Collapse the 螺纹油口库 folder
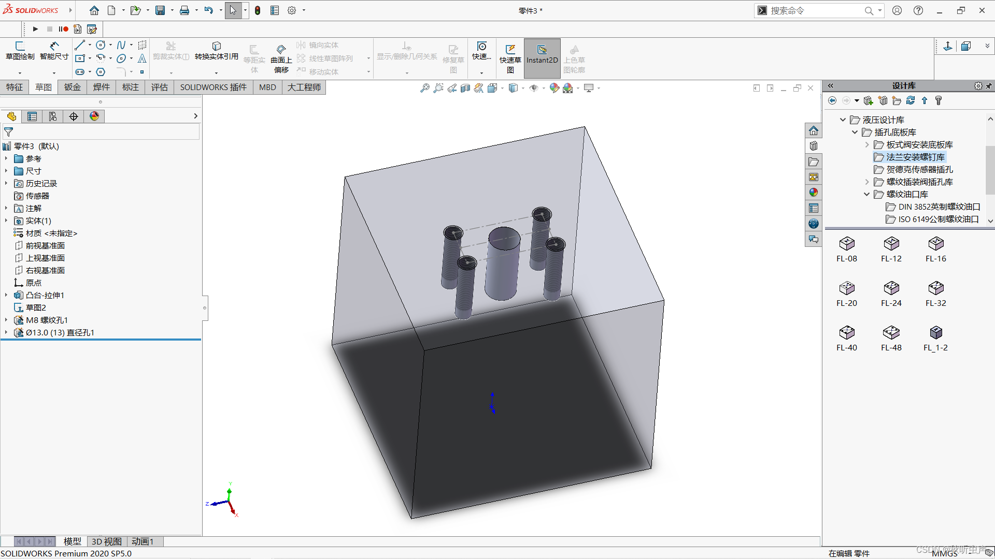 point(867,194)
